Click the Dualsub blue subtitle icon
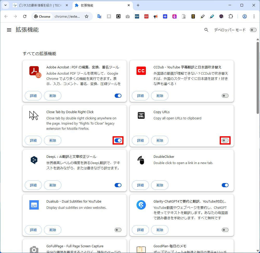This screenshot has height=253, width=260. (34, 205)
